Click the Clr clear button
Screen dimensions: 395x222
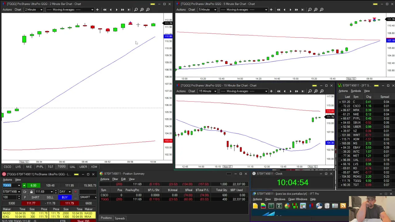coord(25,191)
